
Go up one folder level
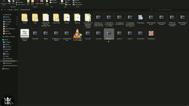click(9, 10)
